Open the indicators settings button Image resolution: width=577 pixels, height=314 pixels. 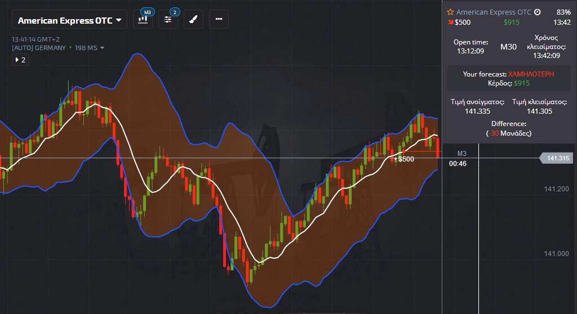[x=168, y=19]
